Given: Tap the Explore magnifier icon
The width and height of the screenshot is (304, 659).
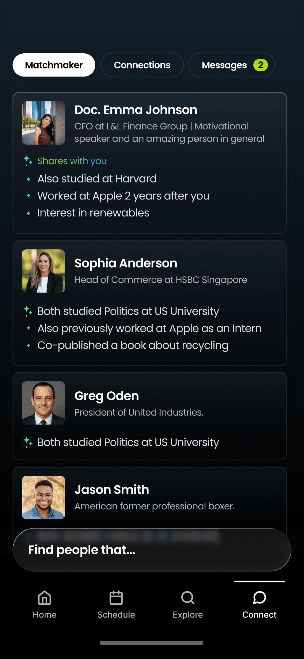Looking at the screenshot, I should point(188,598).
